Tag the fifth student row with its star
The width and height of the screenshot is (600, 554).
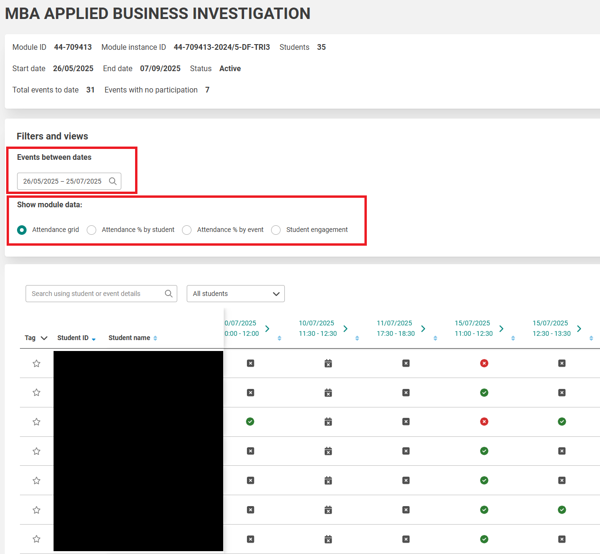point(36,480)
